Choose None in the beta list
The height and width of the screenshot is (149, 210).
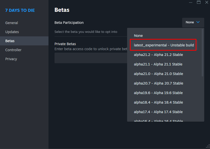pyautogui.click(x=138, y=36)
